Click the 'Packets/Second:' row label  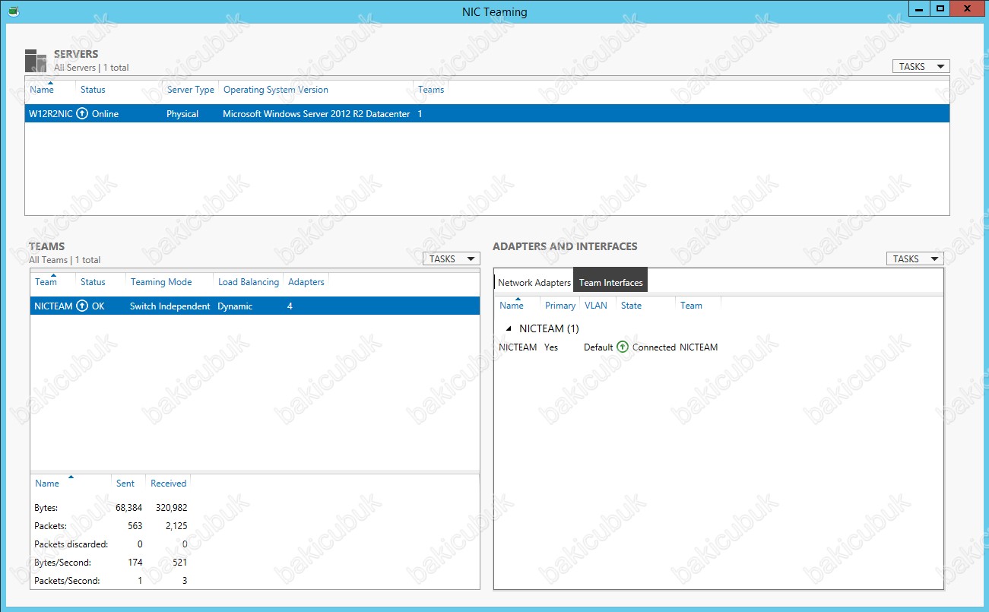tap(67, 581)
